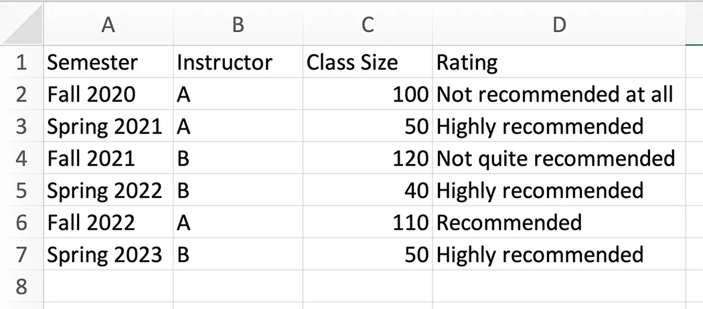Select row 1 header
This screenshot has width=703, height=309.
click(x=21, y=63)
